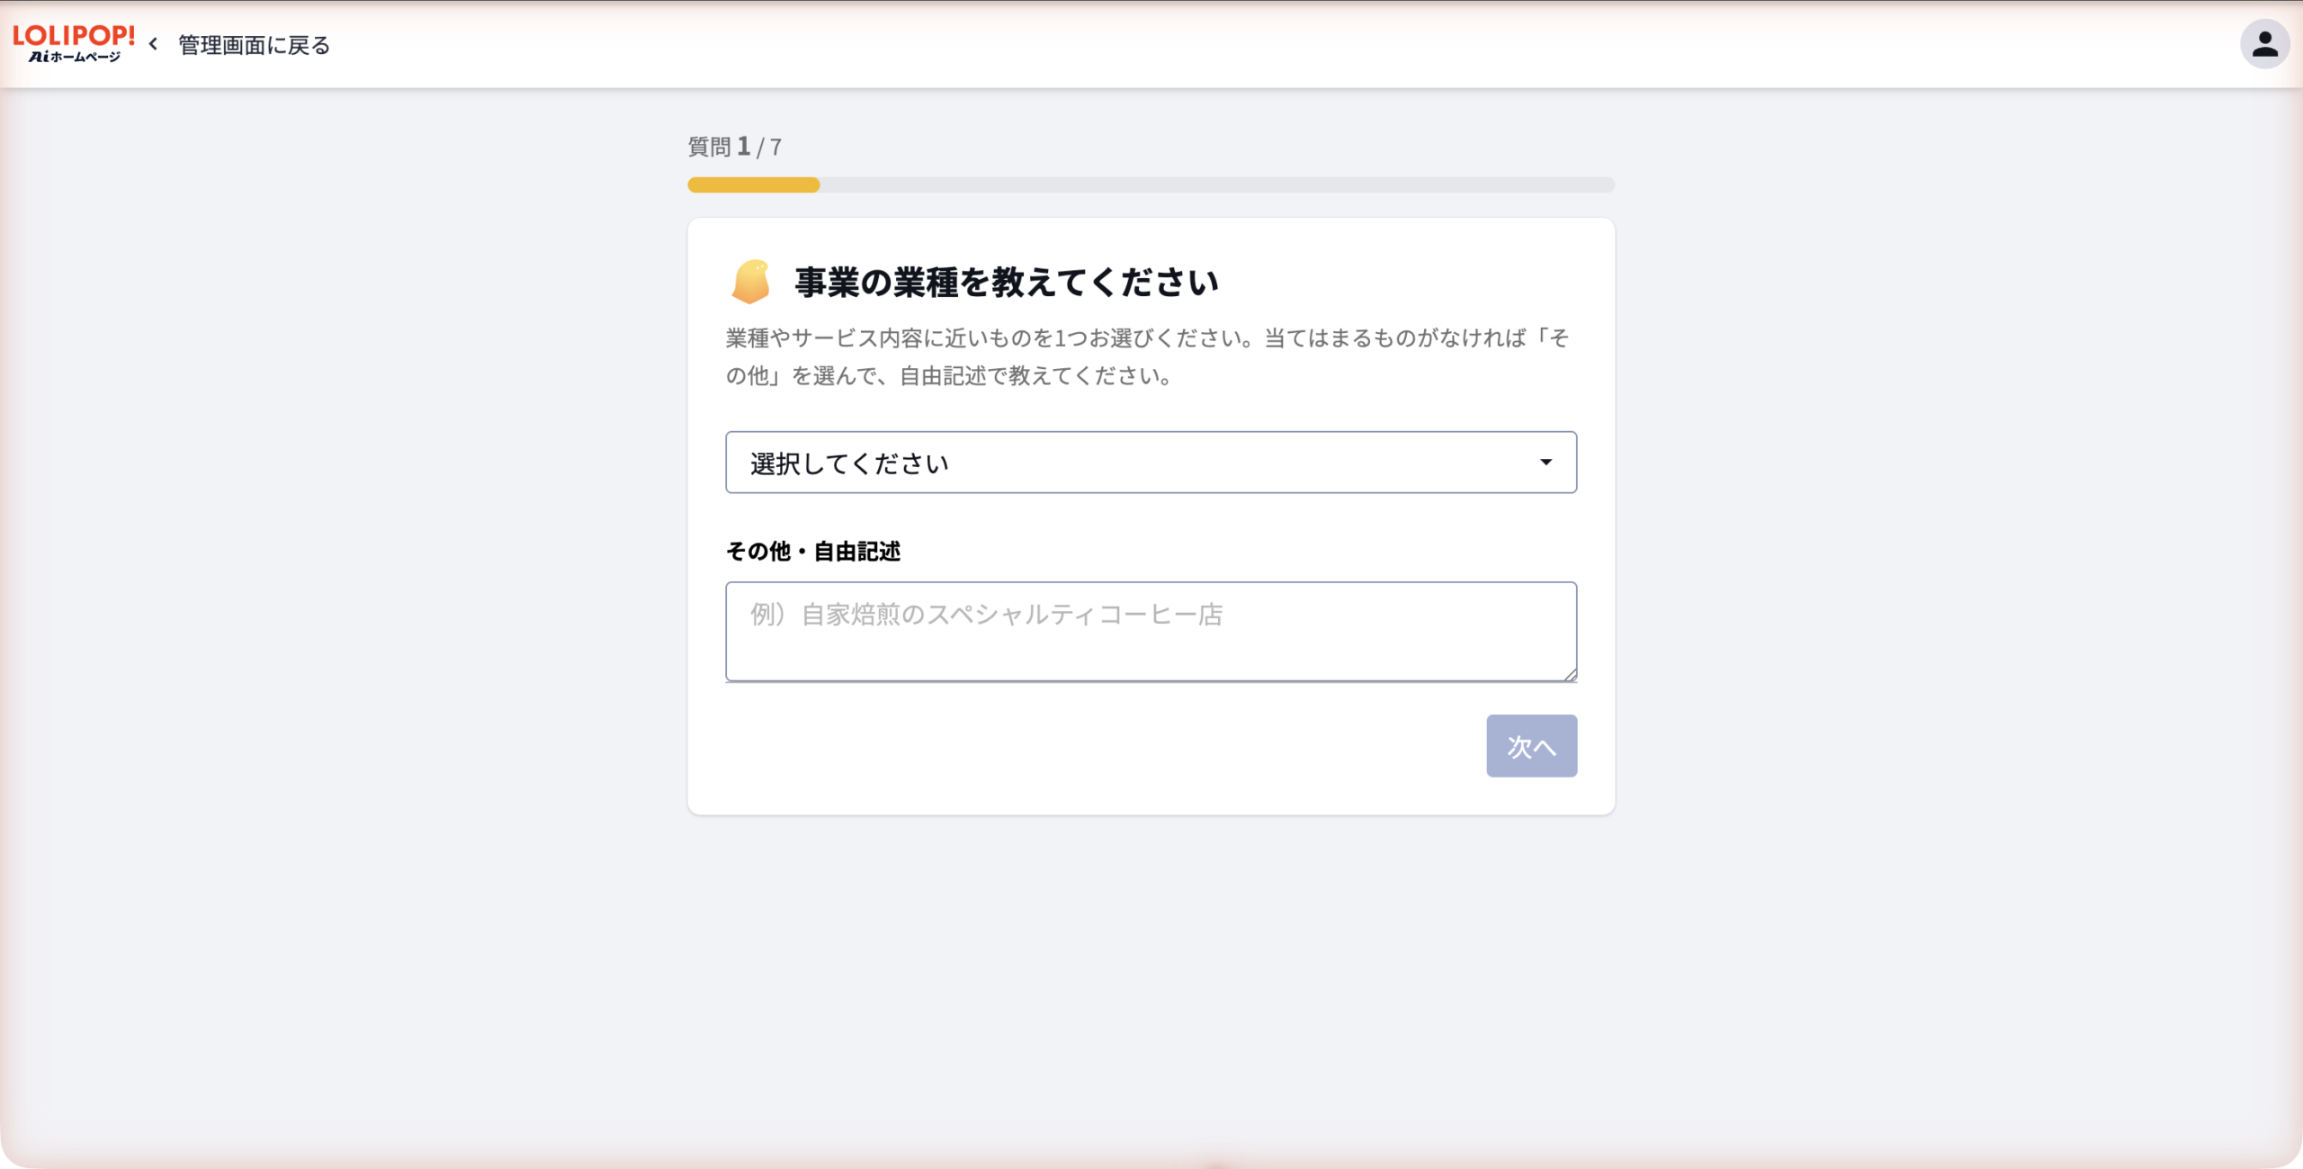Click the description text starting with 業種やサービス内容
The width and height of the screenshot is (2303, 1169).
(x=1147, y=356)
